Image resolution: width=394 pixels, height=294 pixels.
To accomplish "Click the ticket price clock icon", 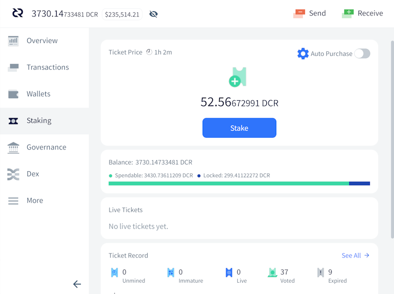I will click(x=149, y=52).
